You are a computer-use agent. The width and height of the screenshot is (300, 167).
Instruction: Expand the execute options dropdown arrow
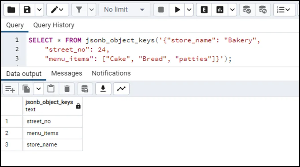pos(189,10)
